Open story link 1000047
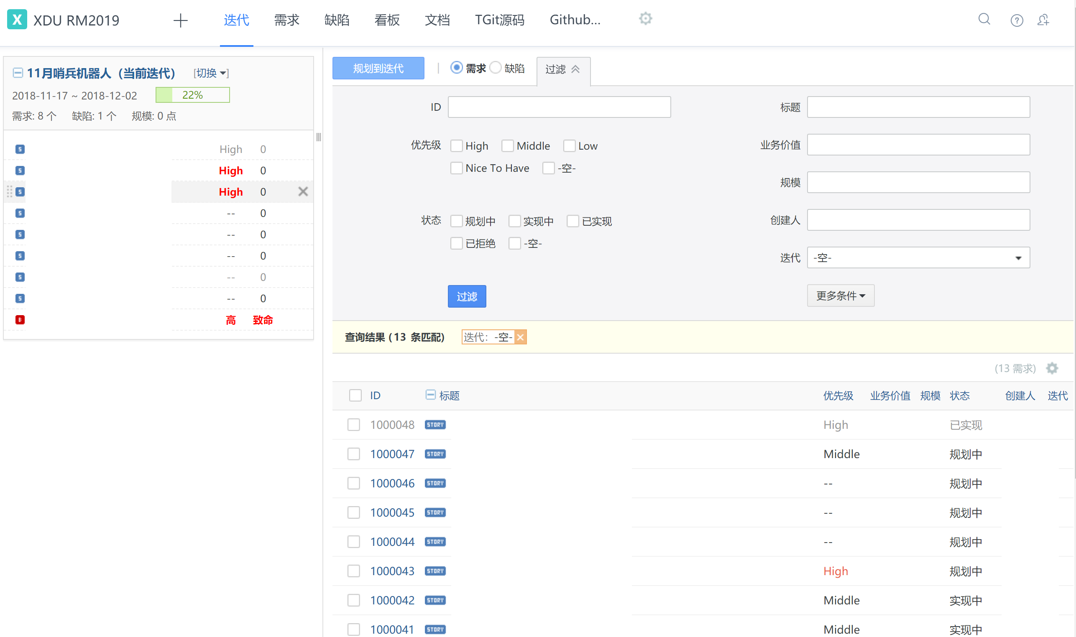Image resolution: width=1076 pixels, height=637 pixels. tap(392, 454)
